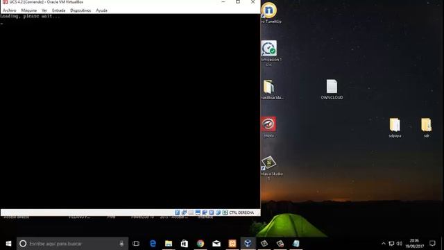The width and height of the screenshot is (444, 250).
Task: Open the Ver menu
Action: click(x=44, y=10)
